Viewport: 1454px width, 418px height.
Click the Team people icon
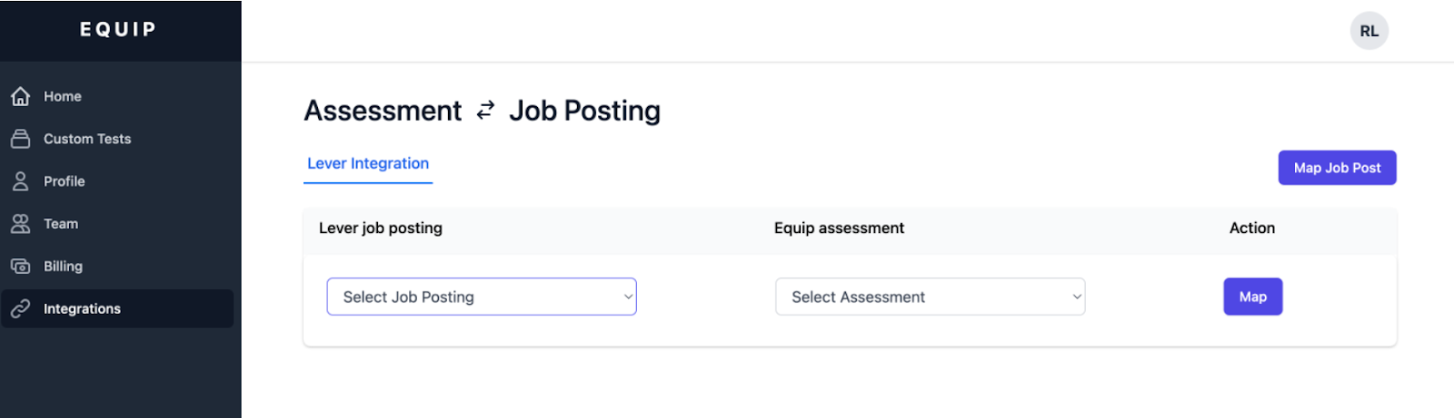[20, 224]
